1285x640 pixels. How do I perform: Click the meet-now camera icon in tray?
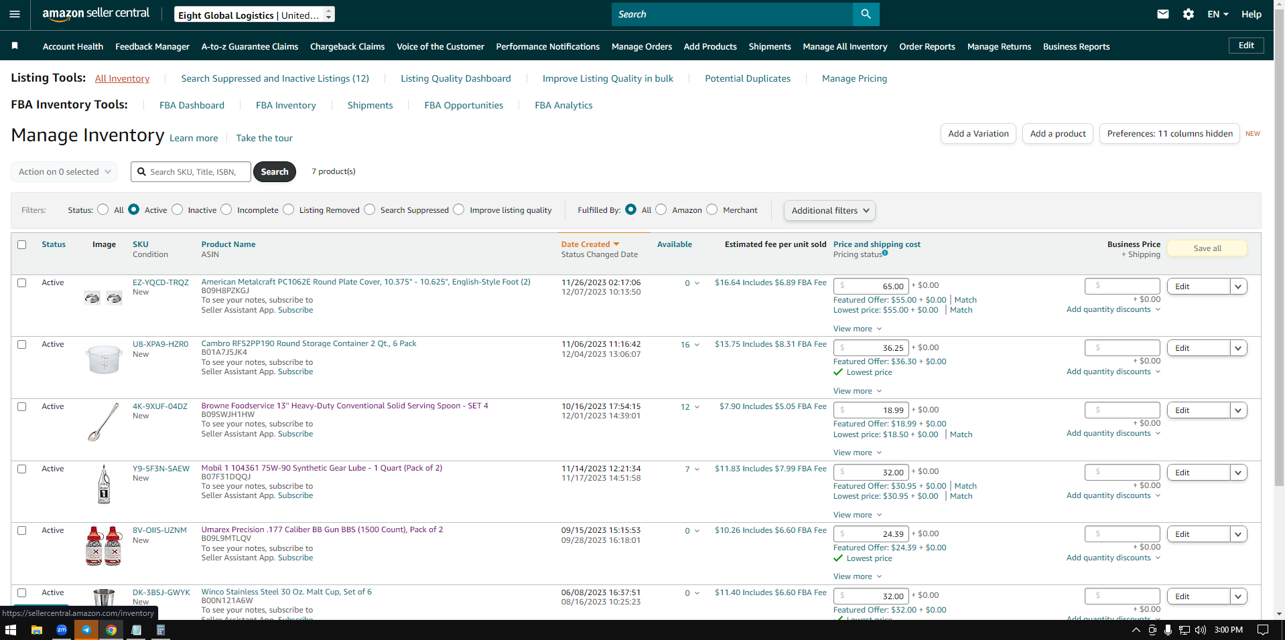coord(1152,630)
